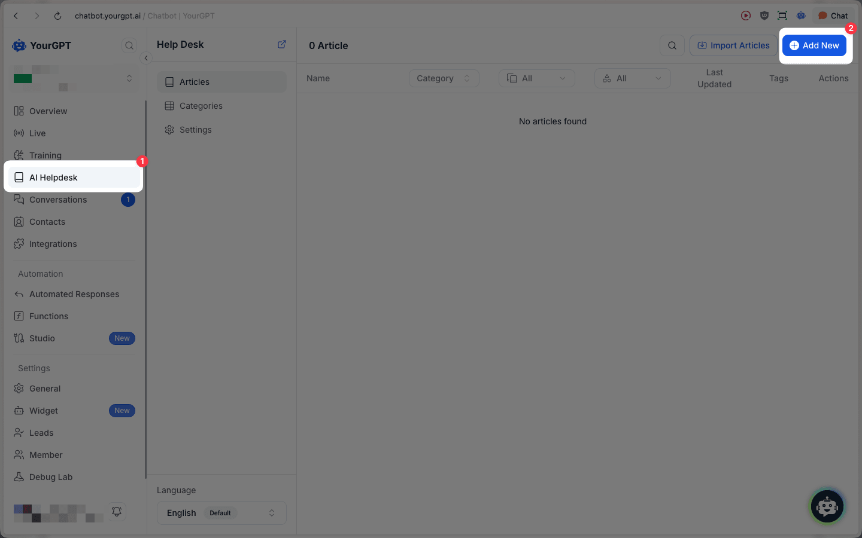This screenshot has height=538, width=862.
Task: Open Help Desk in external window
Action: pos(282,44)
